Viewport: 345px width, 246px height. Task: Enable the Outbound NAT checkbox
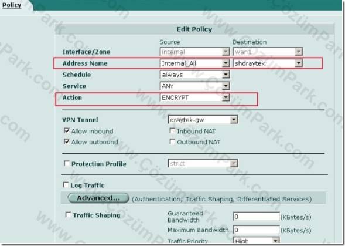[172, 141]
